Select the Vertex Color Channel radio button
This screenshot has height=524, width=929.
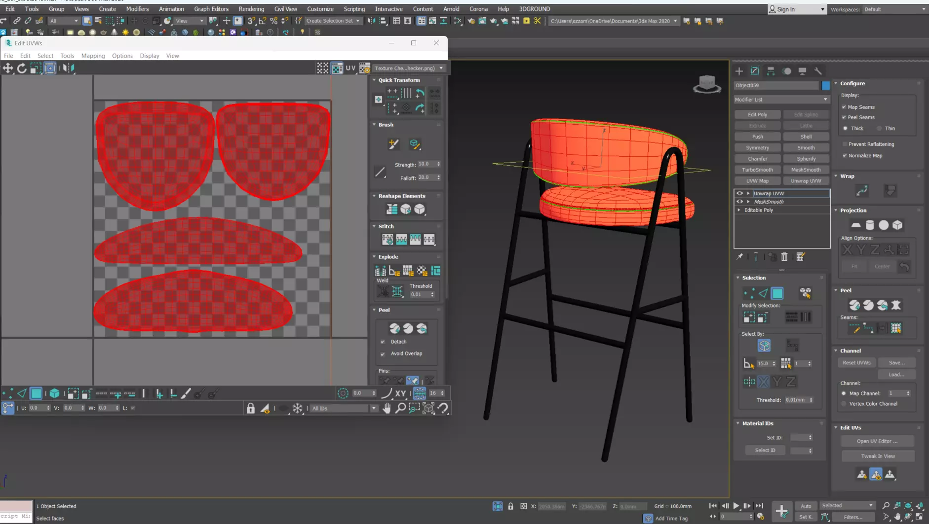(x=844, y=404)
